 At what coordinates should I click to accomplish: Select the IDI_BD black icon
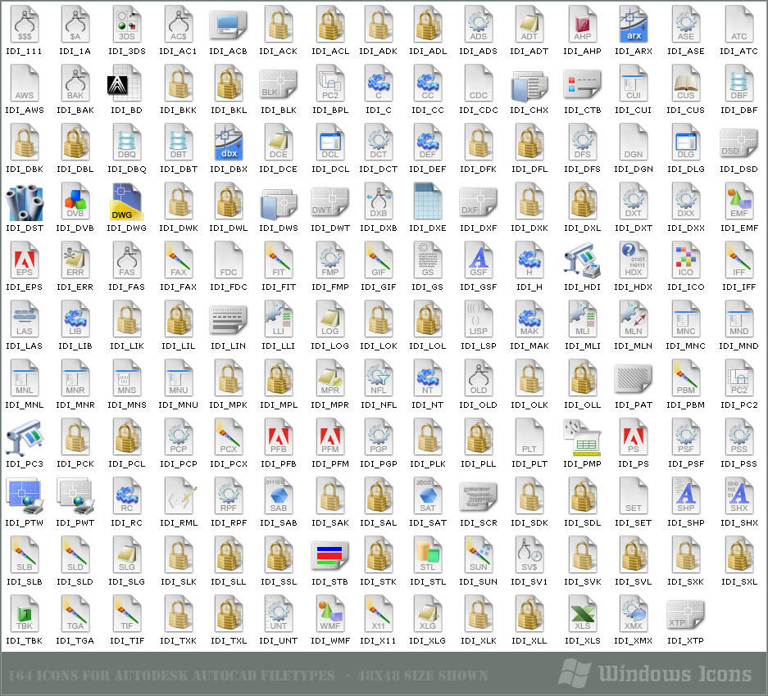(127, 84)
